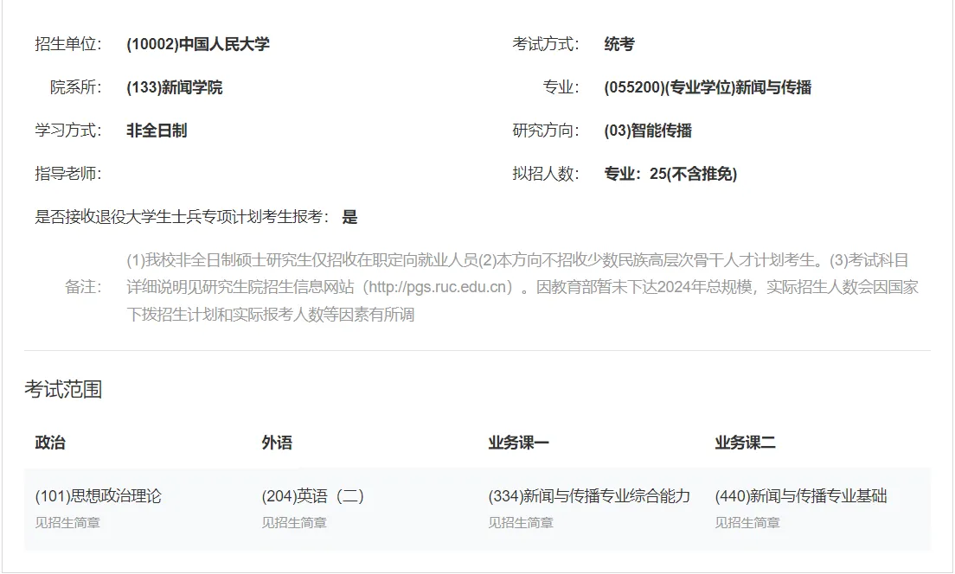The image size is (955, 574).
Task: Click the 院系所 label
Action: 75,87
